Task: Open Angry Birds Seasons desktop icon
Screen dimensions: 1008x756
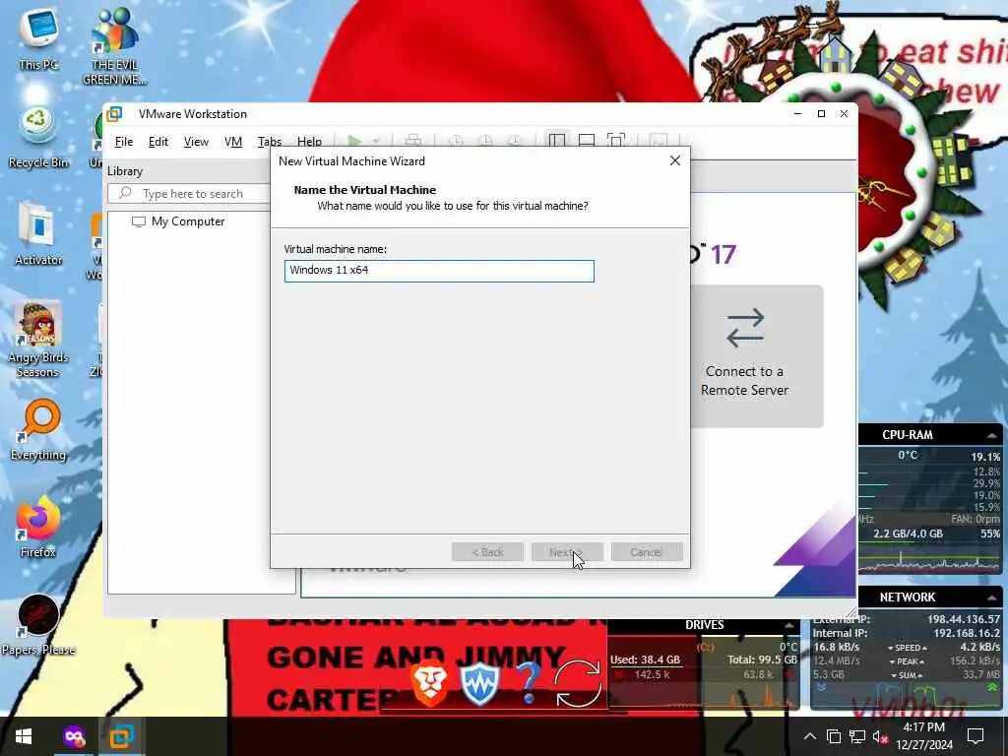Action: tap(38, 339)
